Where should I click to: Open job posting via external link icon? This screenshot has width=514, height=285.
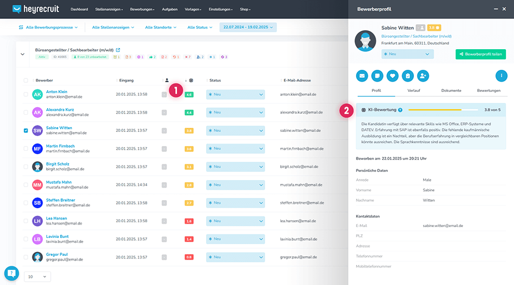point(118,50)
